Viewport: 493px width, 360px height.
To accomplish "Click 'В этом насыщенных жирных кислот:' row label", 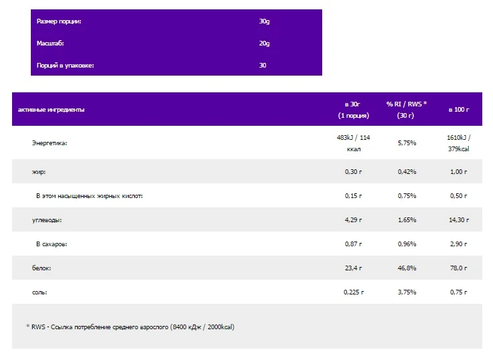I will pos(89,196).
